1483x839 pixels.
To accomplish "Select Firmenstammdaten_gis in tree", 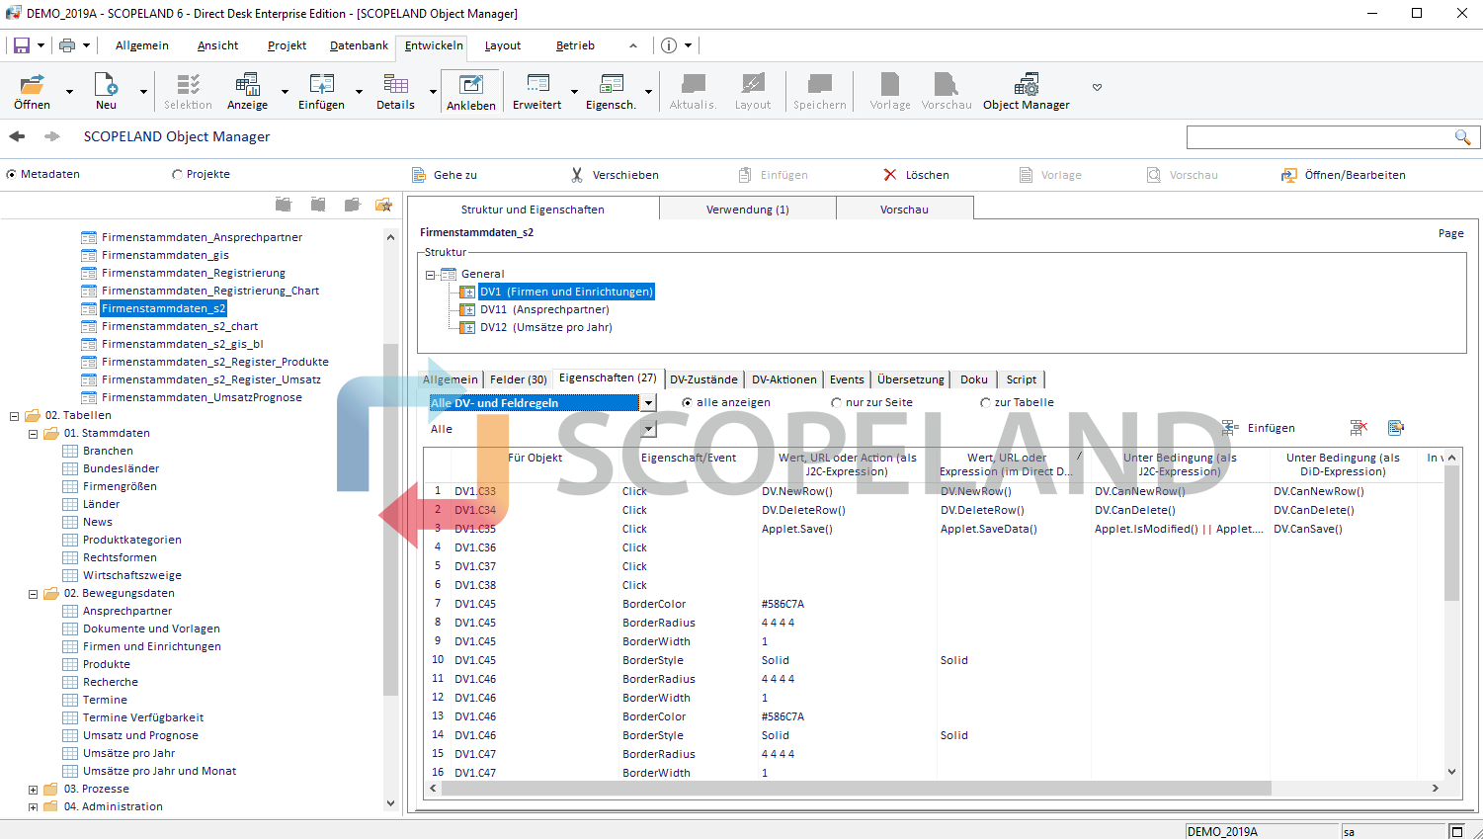I will tap(165, 255).
